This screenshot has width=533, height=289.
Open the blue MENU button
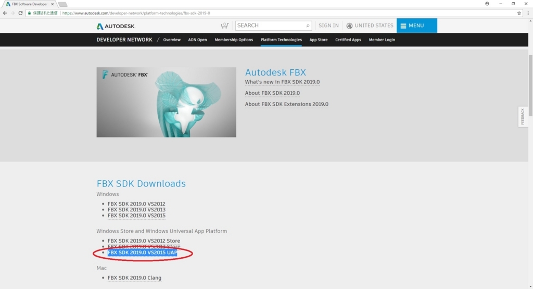click(417, 26)
